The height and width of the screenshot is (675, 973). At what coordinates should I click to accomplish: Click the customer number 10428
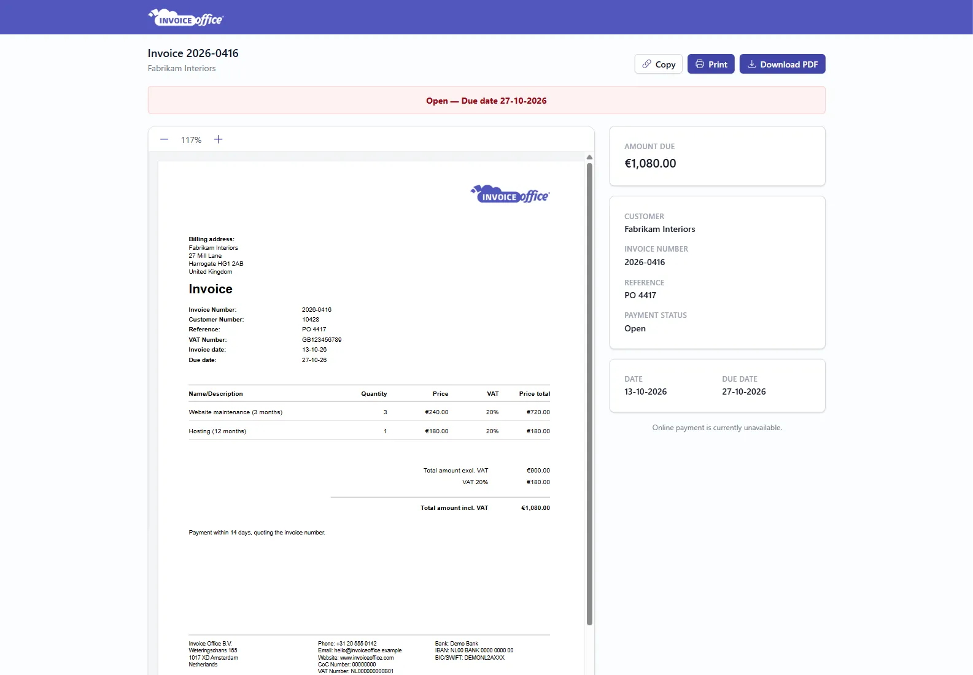click(x=311, y=320)
